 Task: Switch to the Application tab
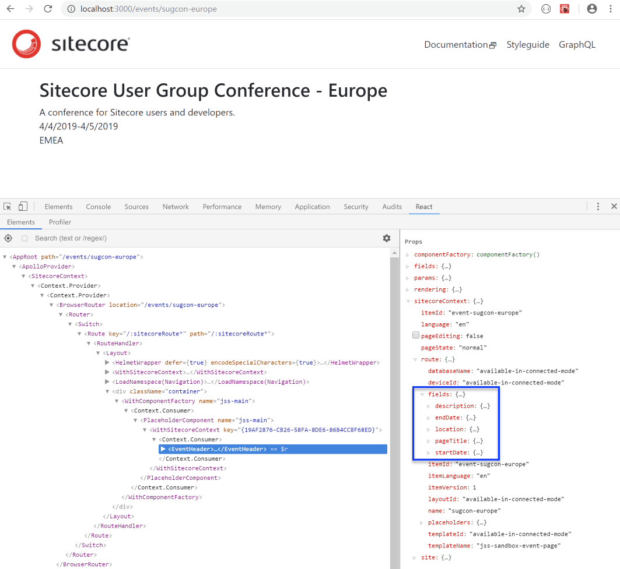click(x=313, y=207)
